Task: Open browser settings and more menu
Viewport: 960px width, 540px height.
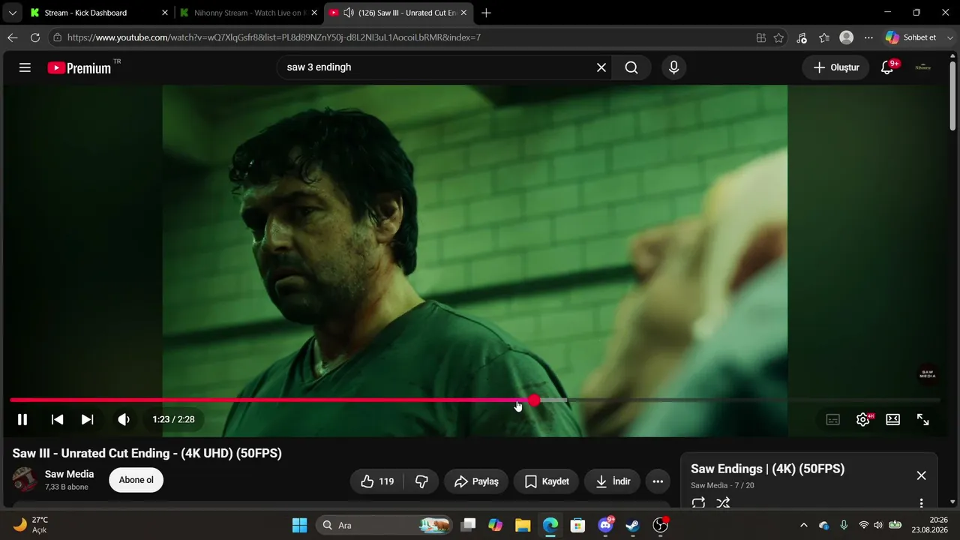Action: pyautogui.click(x=868, y=37)
